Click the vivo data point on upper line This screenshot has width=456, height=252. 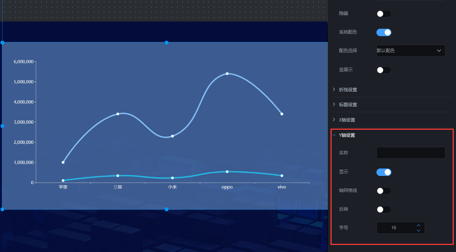[282, 114]
